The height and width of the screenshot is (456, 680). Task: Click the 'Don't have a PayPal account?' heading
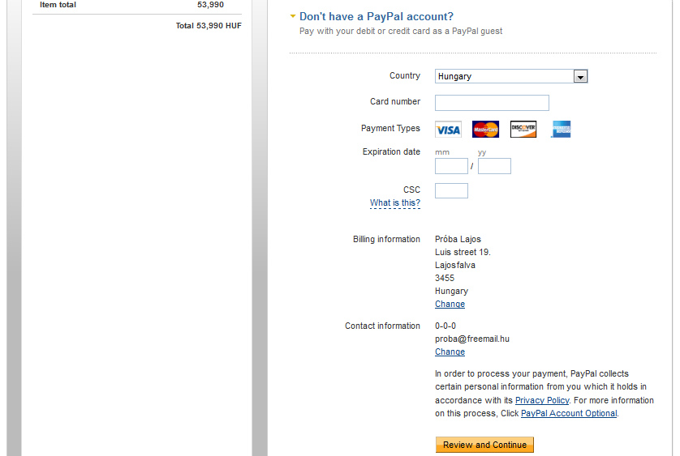pos(377,16)
